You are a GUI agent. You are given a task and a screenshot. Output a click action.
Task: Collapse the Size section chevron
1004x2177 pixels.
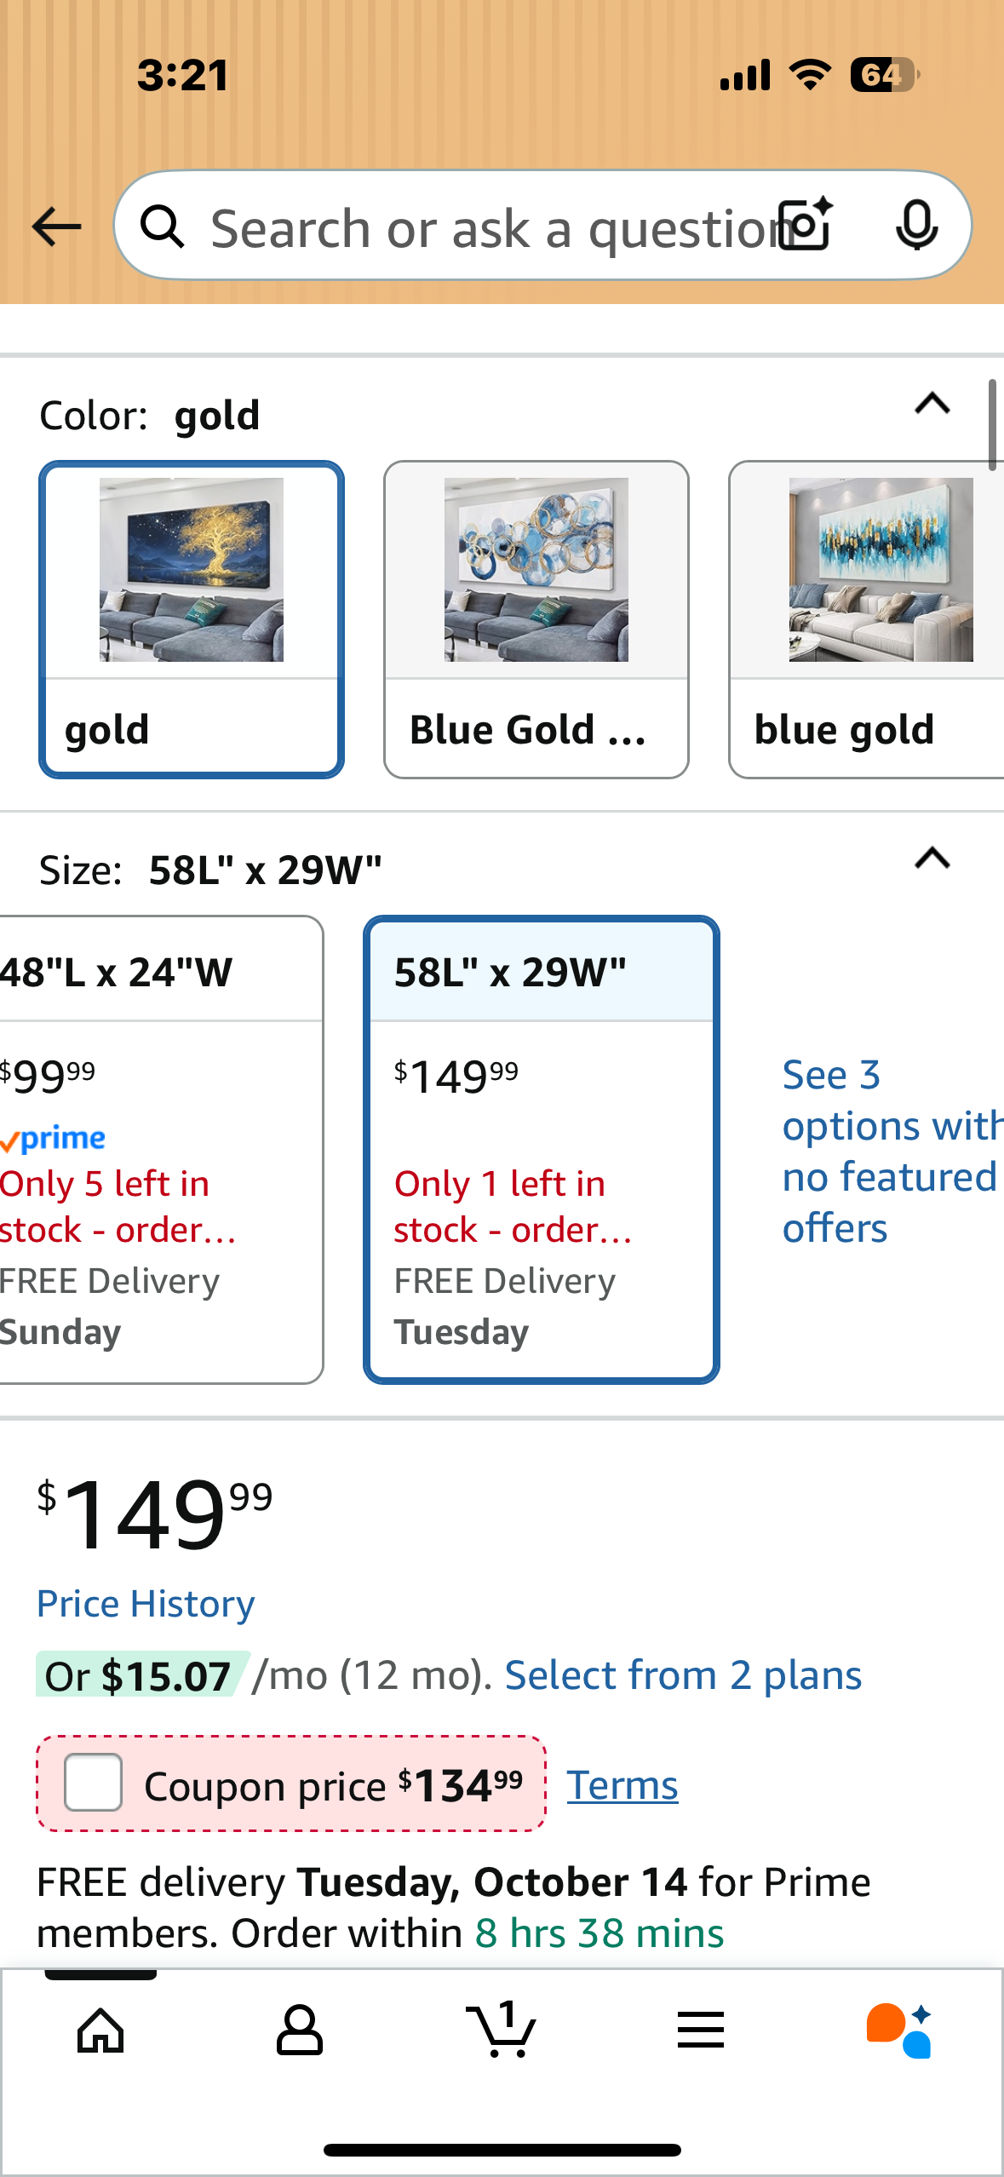[932, 859]
